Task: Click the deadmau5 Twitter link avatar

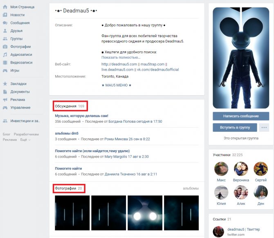Action: click(x=218, y=232)
